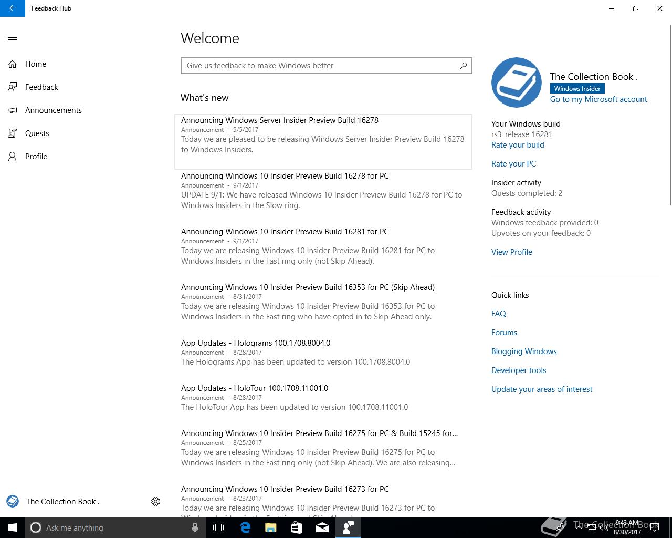Open the Forums quick link
Screen dimensions: 672x538
point(504,333)
